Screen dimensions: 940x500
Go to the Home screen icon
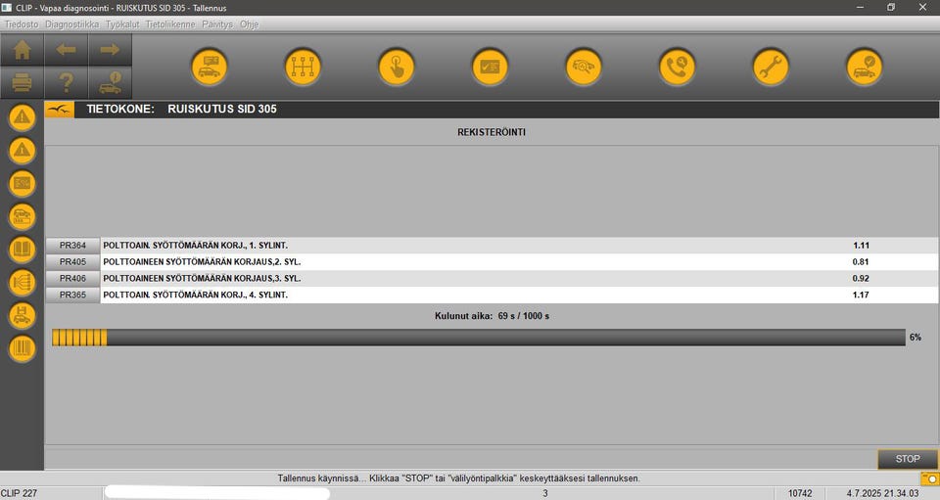click(23, 50)
